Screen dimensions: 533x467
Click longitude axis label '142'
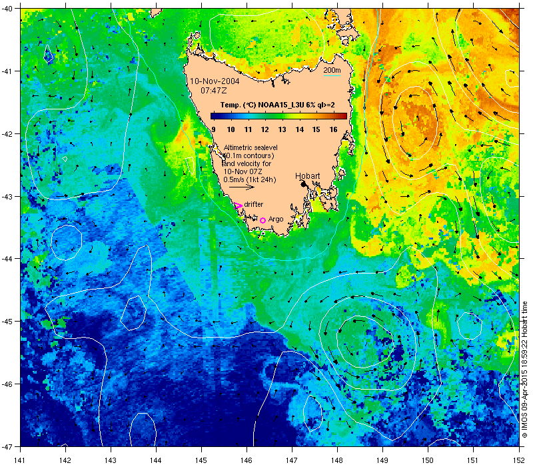coord(65,460)
